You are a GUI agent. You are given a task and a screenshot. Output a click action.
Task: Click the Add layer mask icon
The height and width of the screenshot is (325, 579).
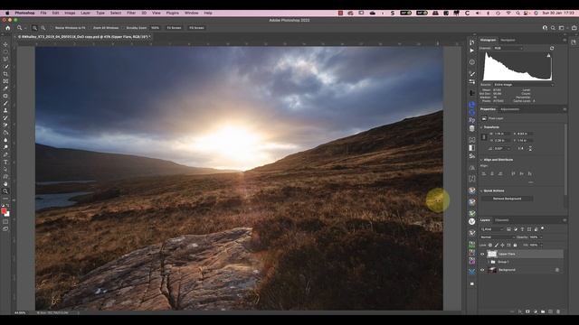coord(527,311)
